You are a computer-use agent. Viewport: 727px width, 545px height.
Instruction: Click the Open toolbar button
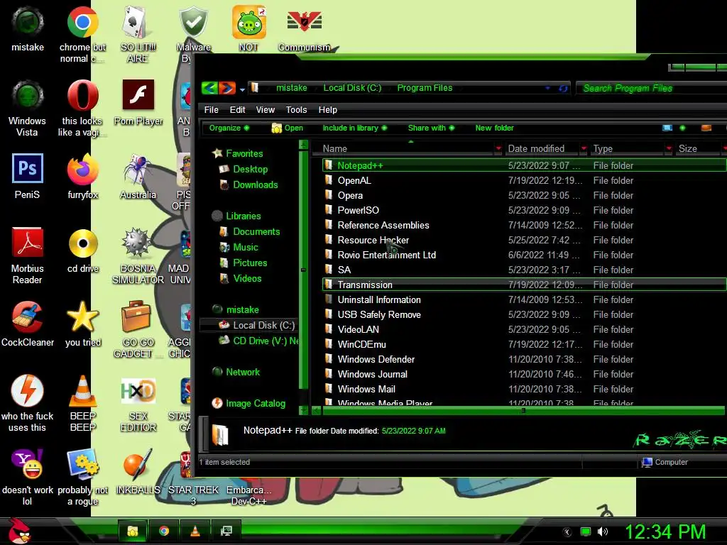(x=288, y=128)
